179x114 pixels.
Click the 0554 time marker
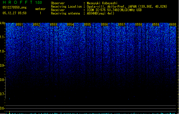tap(70, 24)
